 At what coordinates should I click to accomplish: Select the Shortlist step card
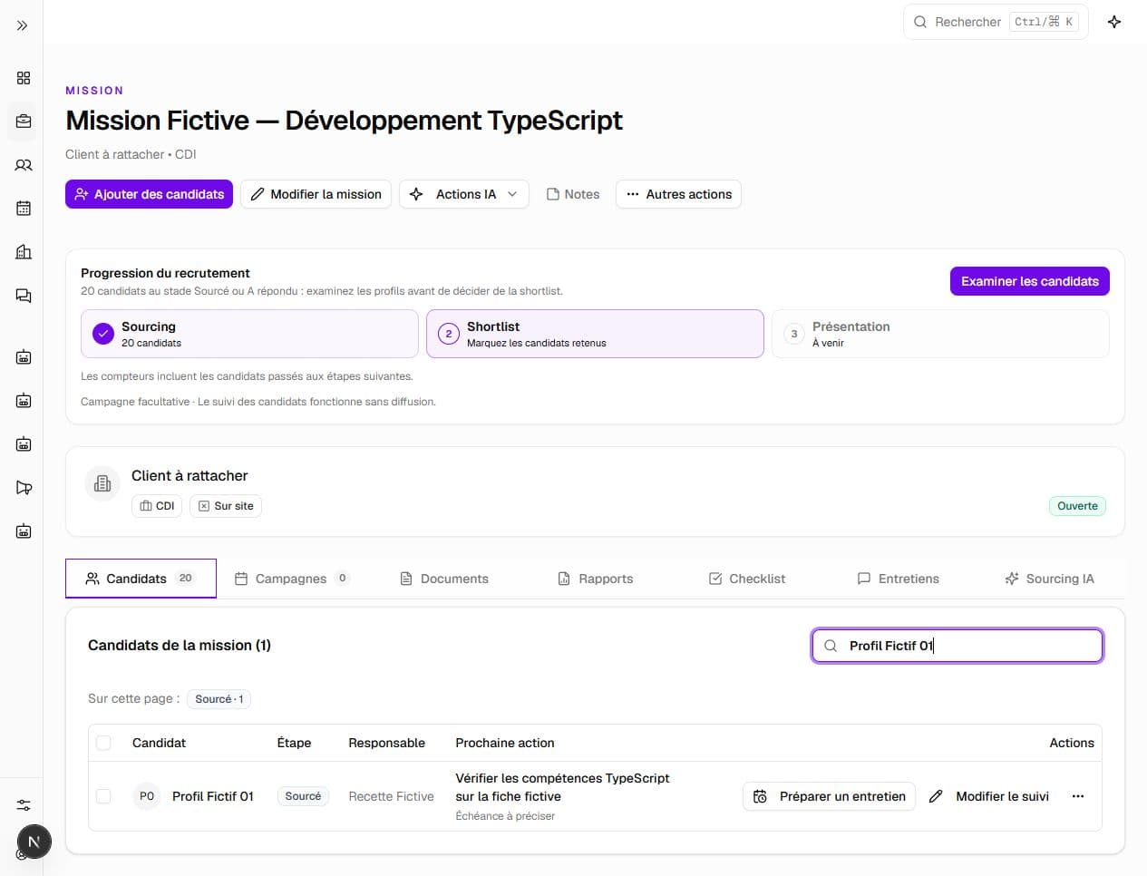pos(595,334)
